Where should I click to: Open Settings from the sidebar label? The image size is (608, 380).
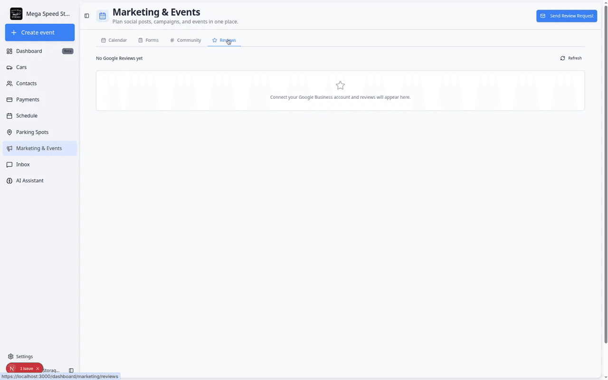(x=24, y=356)
